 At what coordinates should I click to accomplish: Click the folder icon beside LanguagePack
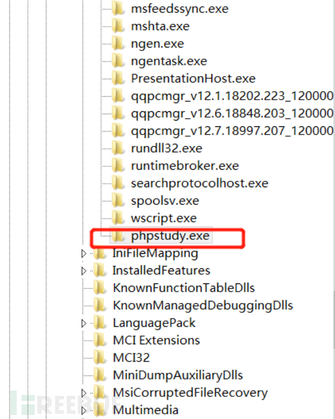coord(100,323)
